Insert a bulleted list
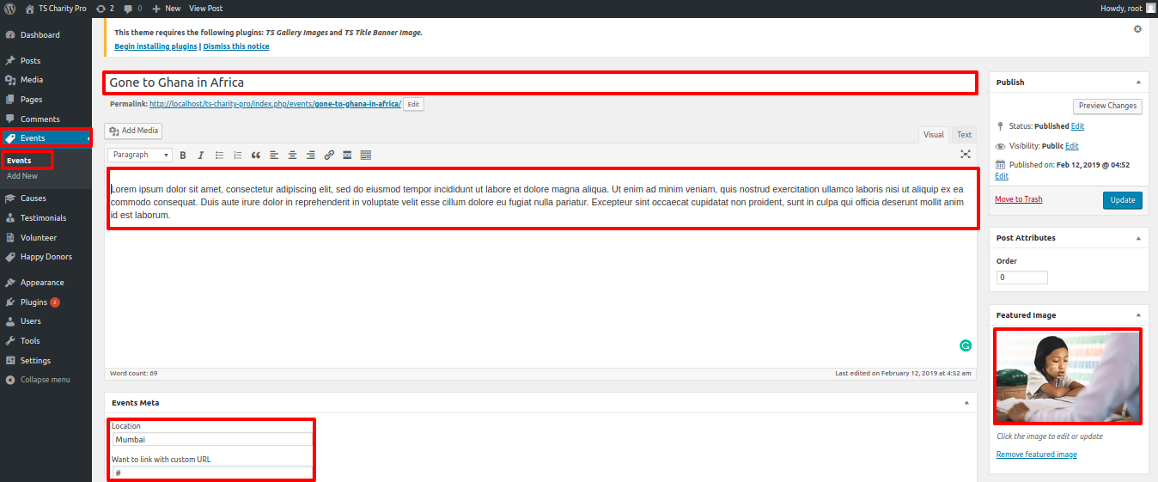The image size is (1158, 482). [219, 156]
